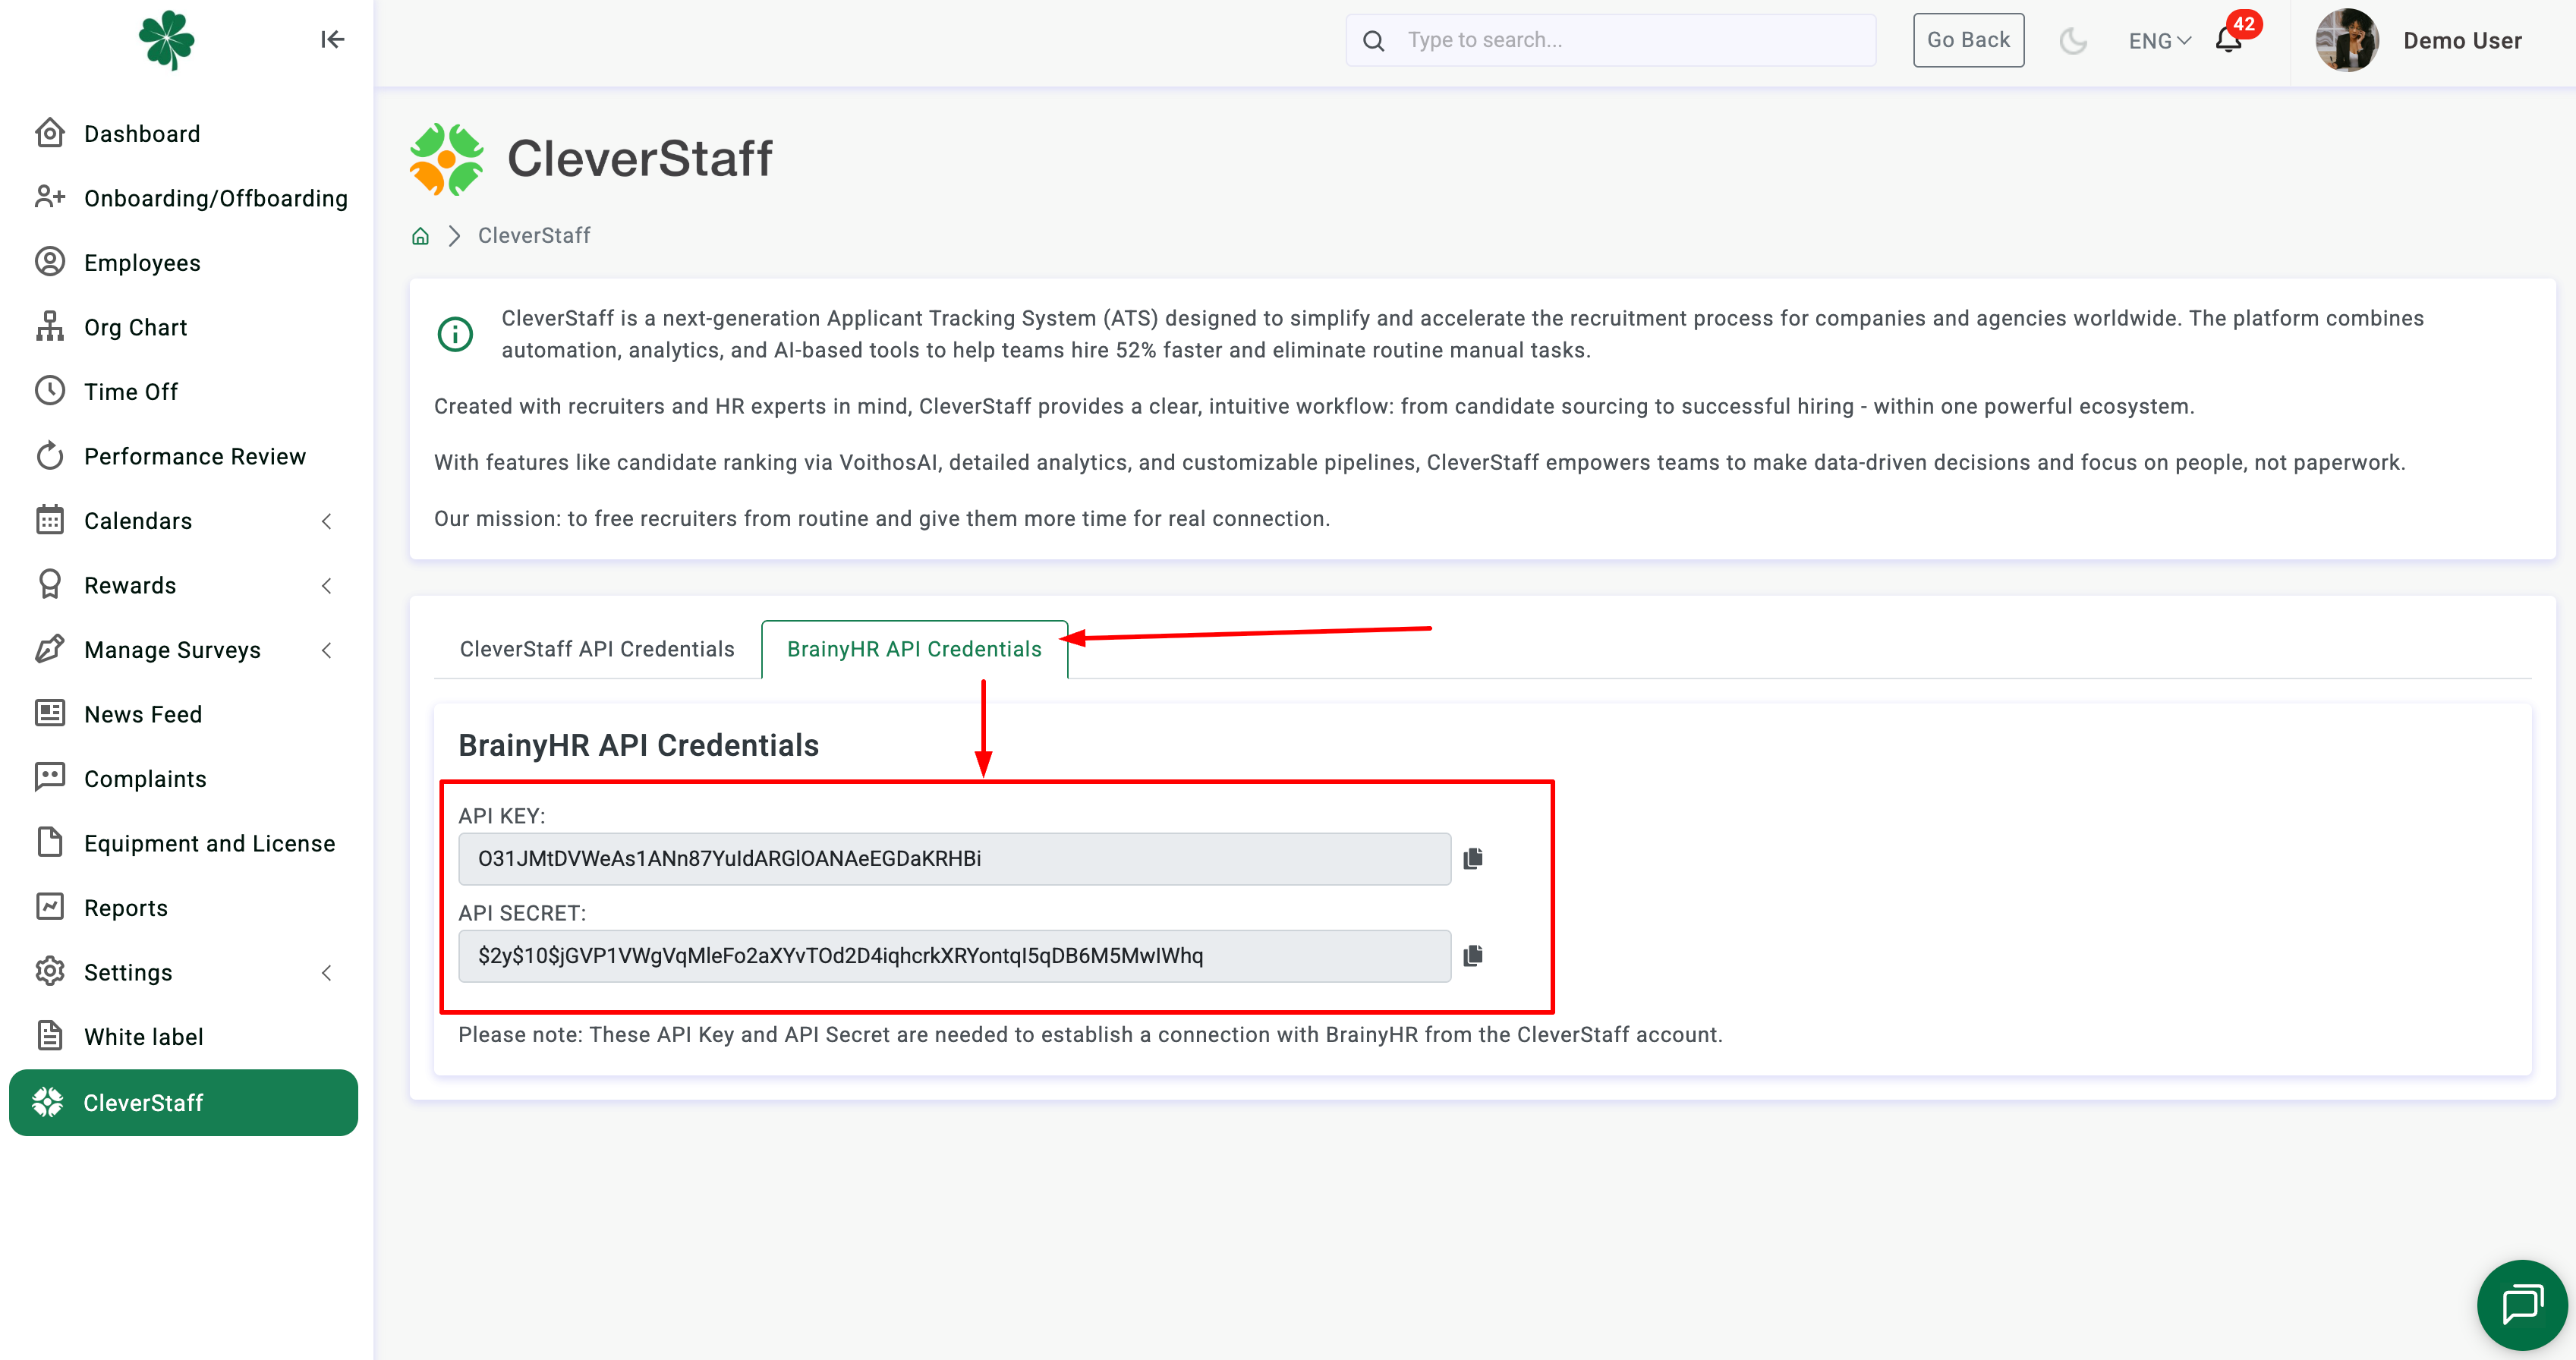The width and height of the screenshot is (2576, 1360).
Task: Select BrainyHR API Credentials tab
Action: 914,649
